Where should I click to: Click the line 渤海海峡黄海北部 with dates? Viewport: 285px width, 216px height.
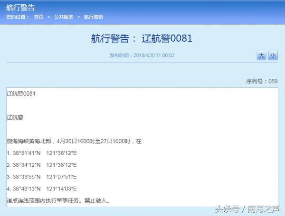(x=74, y=141)
